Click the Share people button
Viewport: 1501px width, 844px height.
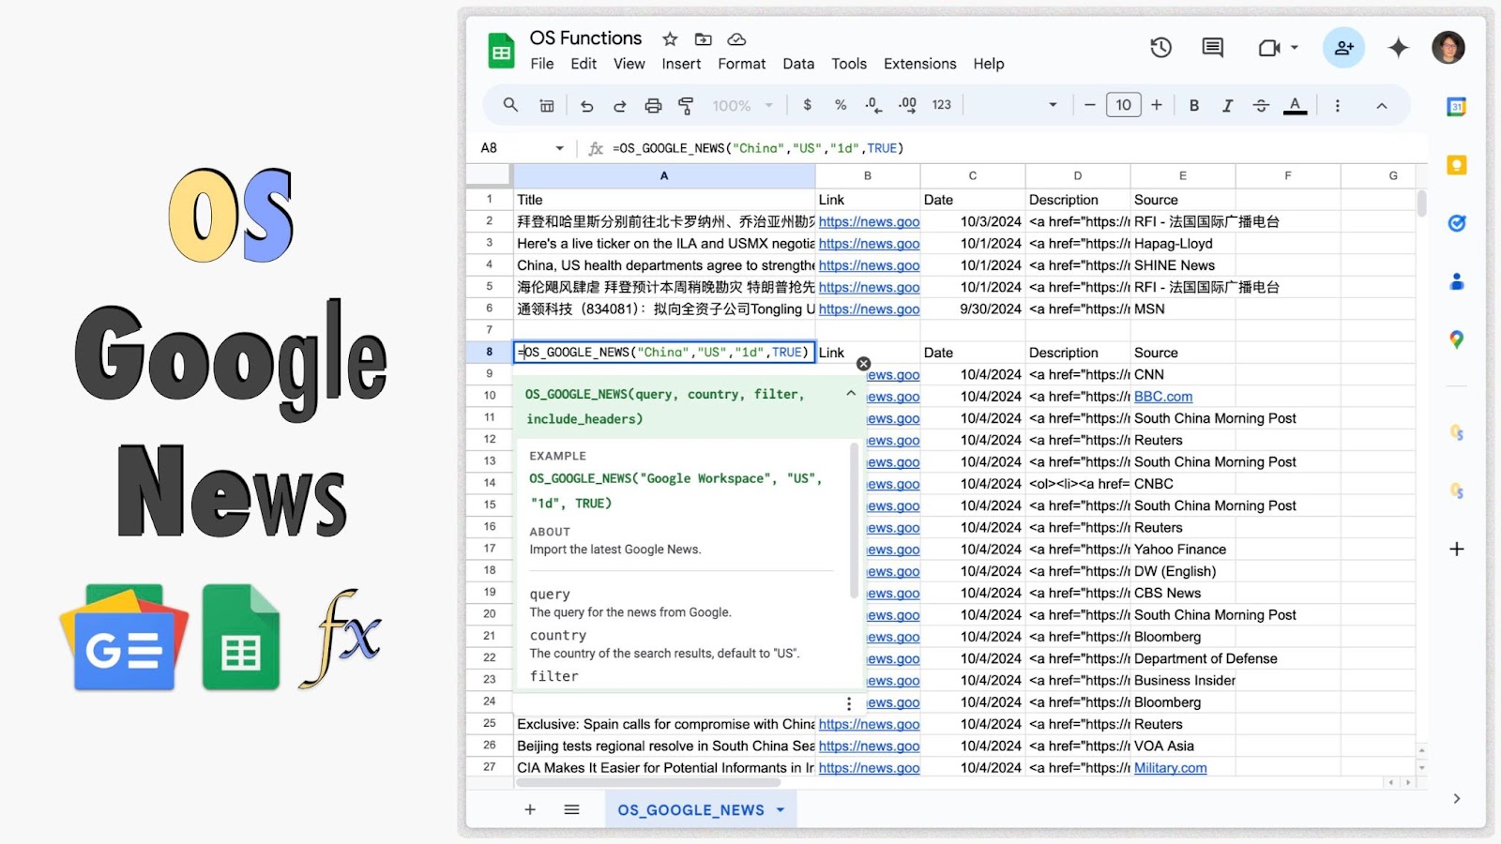coord(1343,48)
